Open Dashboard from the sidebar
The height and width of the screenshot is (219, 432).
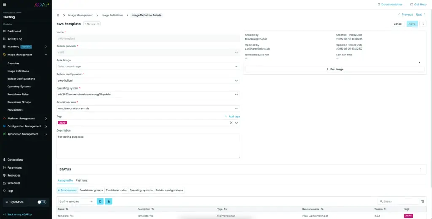pos(14,31)
